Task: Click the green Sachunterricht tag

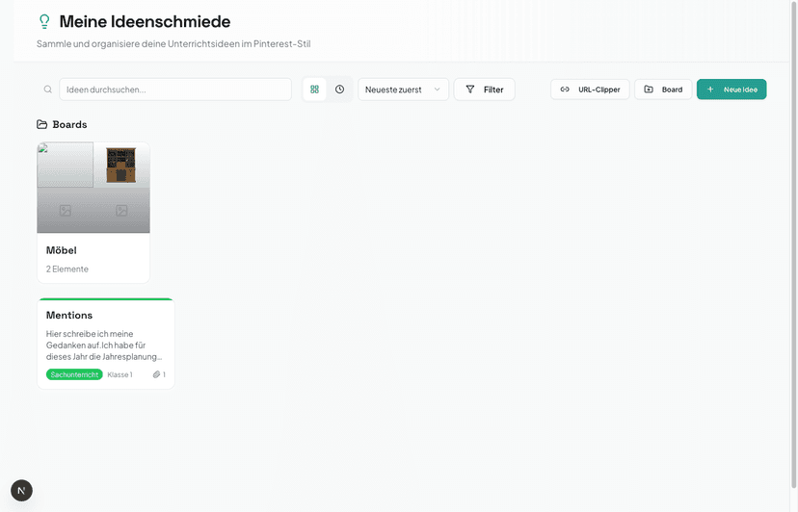Action: (x=74, y=374)
